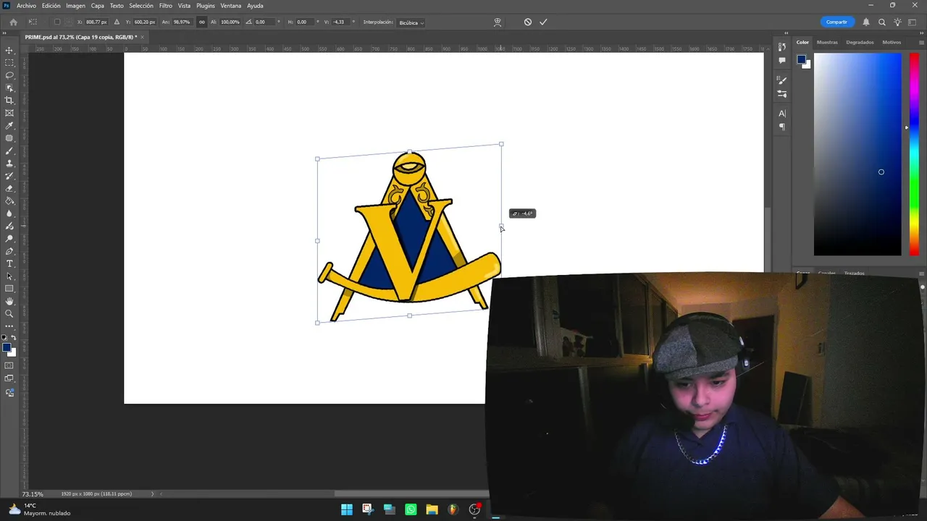Image resolution: width=927 pixels, height=521 pixels.
Task: Open the Imagen menu
Action: coord(76,6)
